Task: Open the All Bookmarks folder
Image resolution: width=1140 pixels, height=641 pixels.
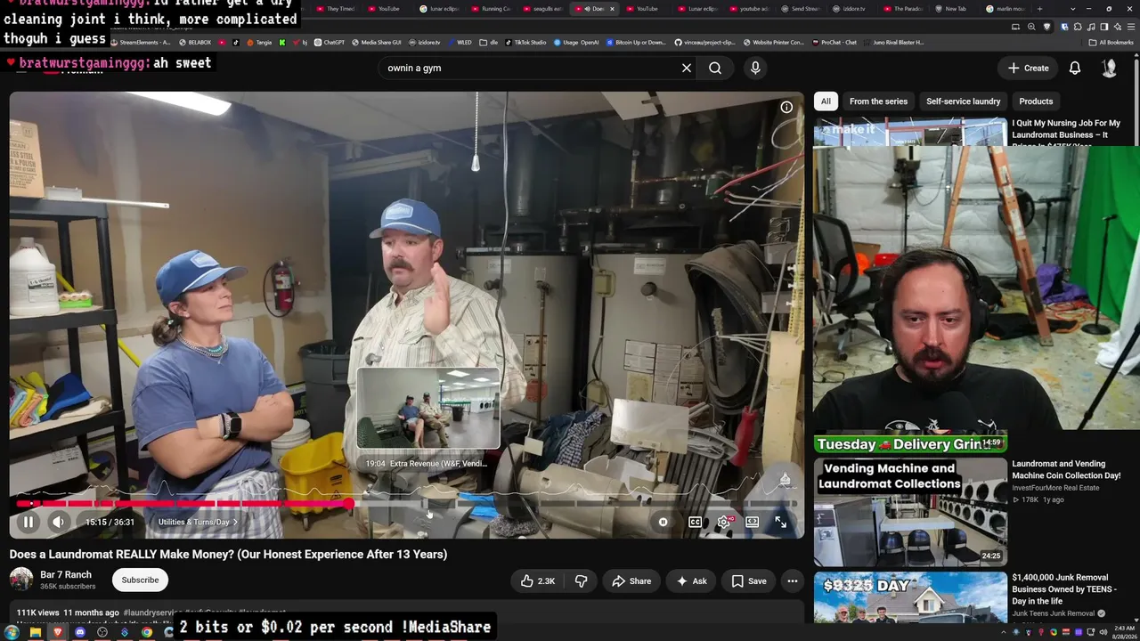Action: tap(1111, 42)
